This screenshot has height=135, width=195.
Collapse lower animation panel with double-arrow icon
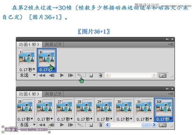[x=167, y=89]
